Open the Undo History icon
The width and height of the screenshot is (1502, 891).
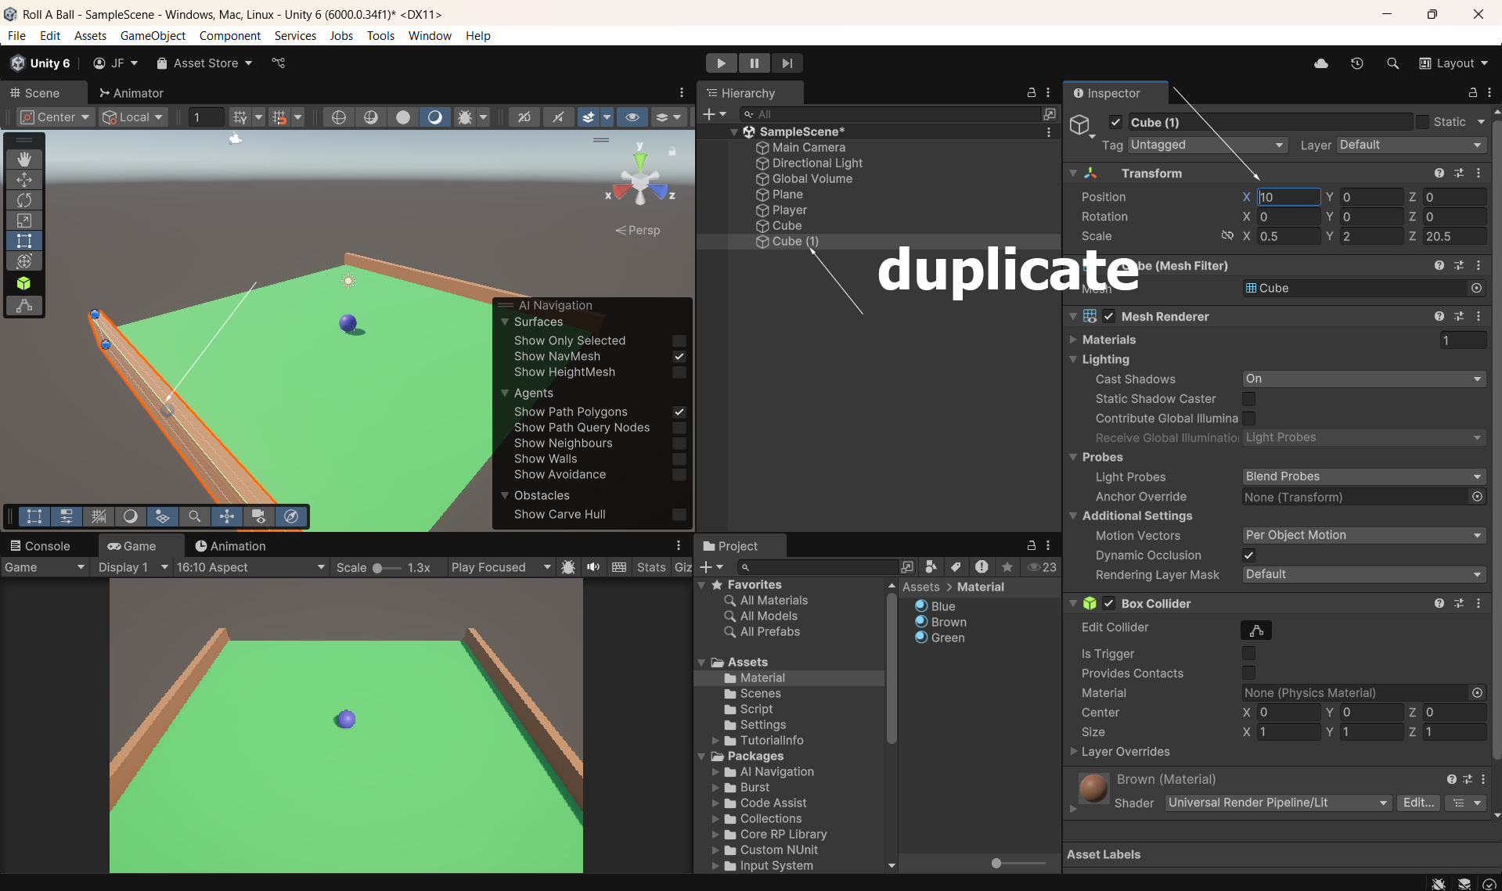1356,63
